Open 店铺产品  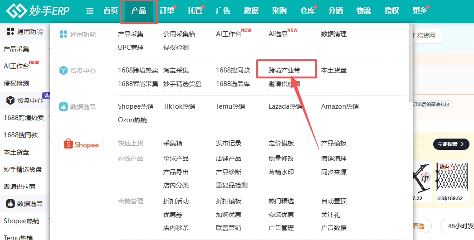[229, 158]
